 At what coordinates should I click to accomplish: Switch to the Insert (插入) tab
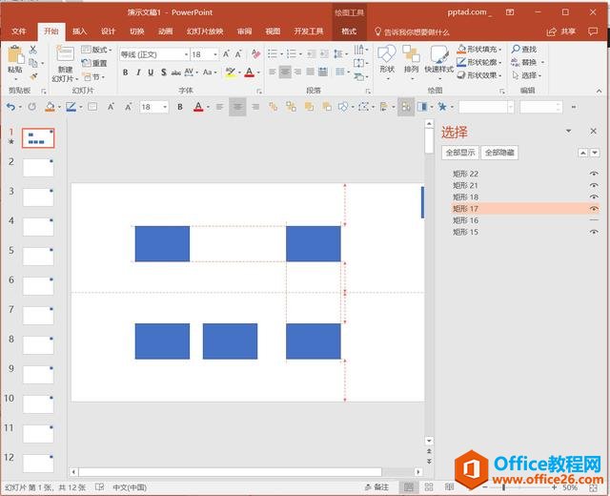click(x=79, y=31)
